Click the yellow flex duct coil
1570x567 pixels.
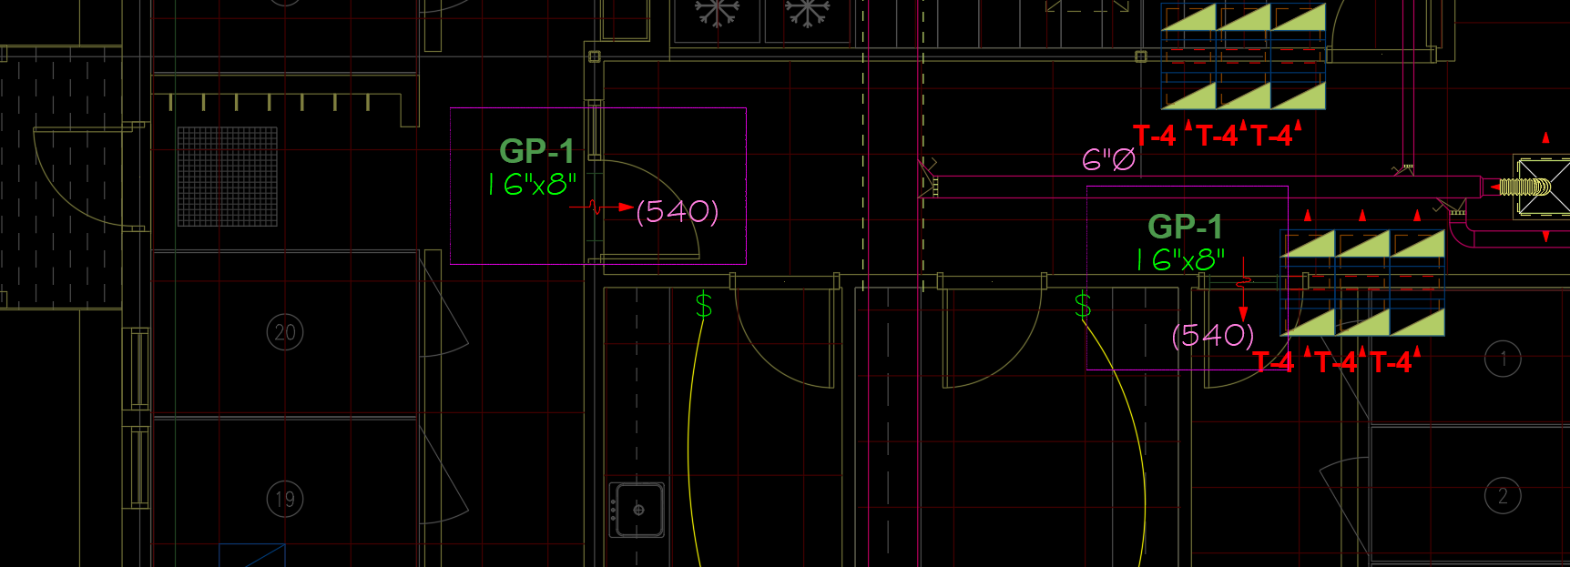1524,187
